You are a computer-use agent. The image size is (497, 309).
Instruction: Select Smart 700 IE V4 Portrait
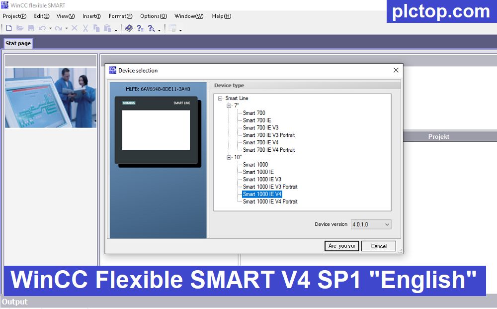(x=269, y=150)
